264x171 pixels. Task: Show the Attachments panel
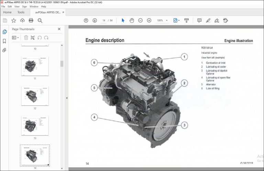4,50
